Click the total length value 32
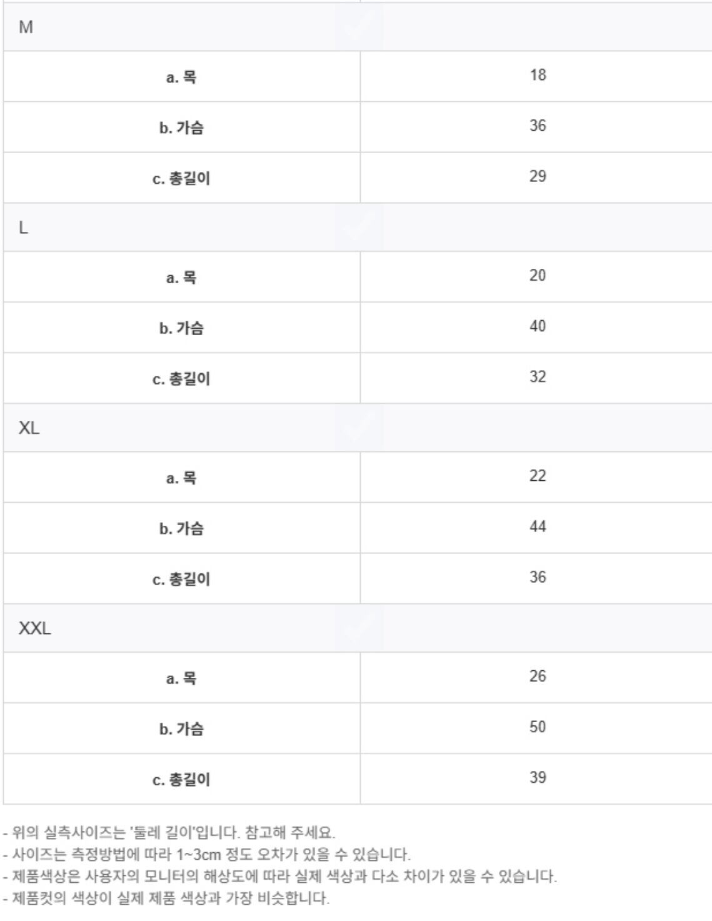Image resolution: width=712 pixels, height=921 pixels. (538, 377)
